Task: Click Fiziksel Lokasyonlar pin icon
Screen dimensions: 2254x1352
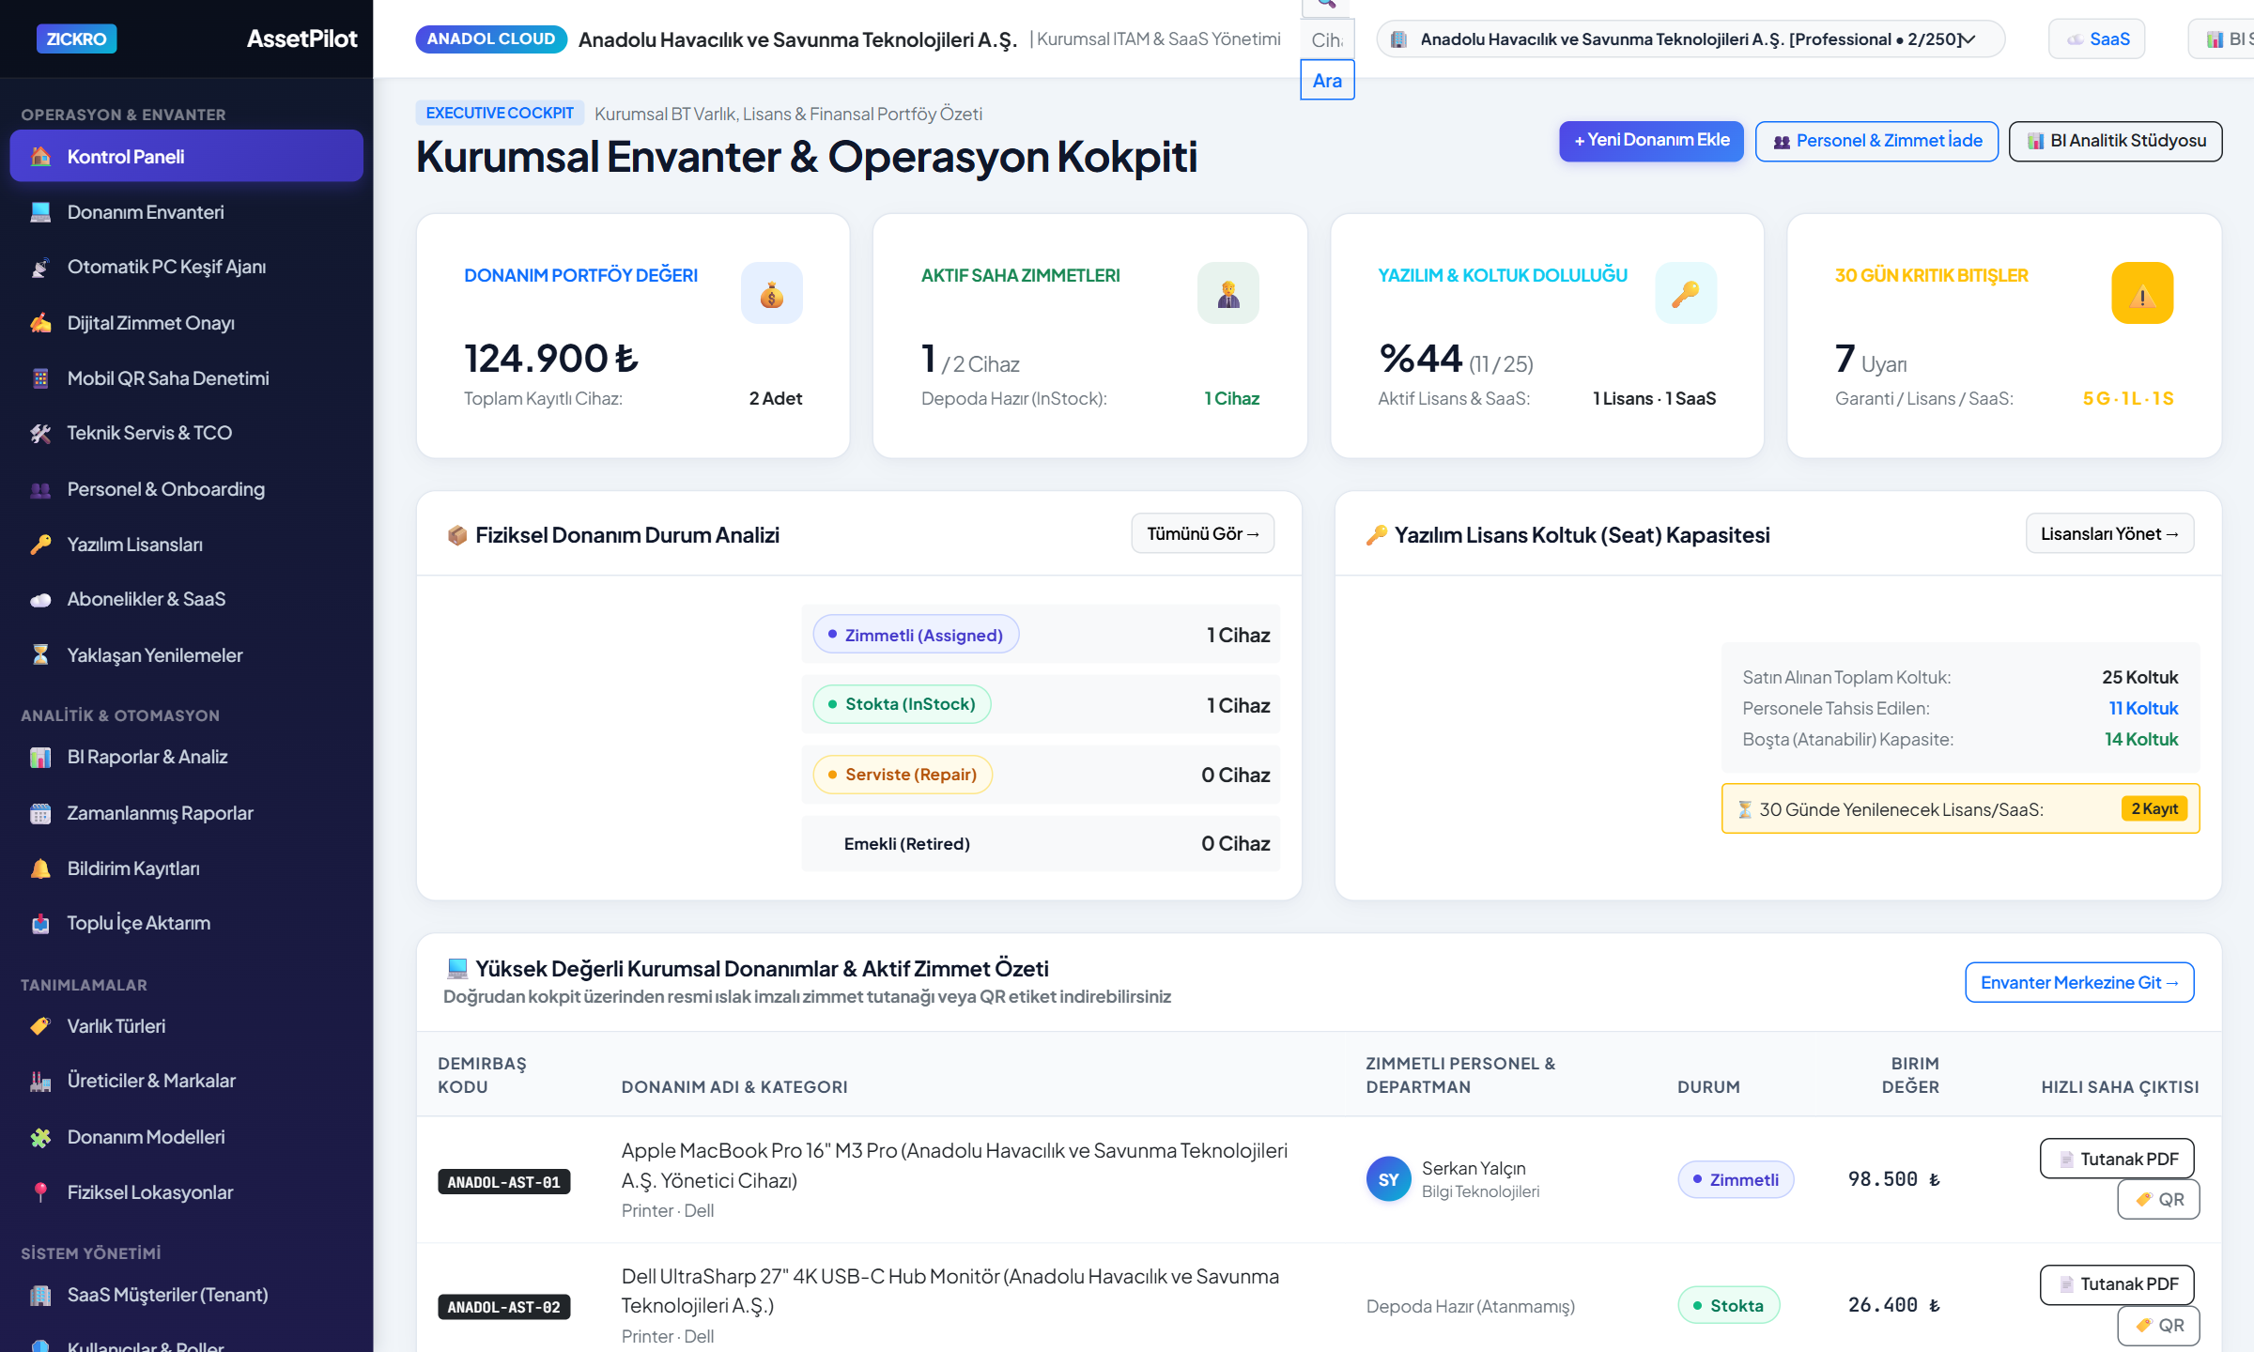Action: (40, 1192)
